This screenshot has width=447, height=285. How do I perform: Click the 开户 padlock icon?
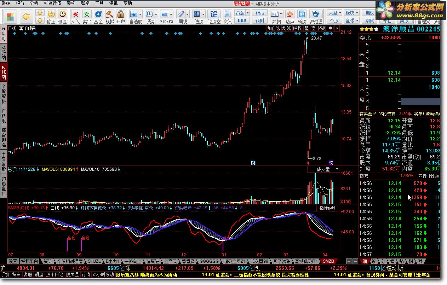pyautogui.click(x=121, y=14)
